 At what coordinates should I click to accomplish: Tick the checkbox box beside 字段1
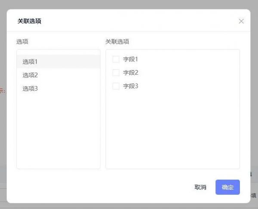[116, 59]
